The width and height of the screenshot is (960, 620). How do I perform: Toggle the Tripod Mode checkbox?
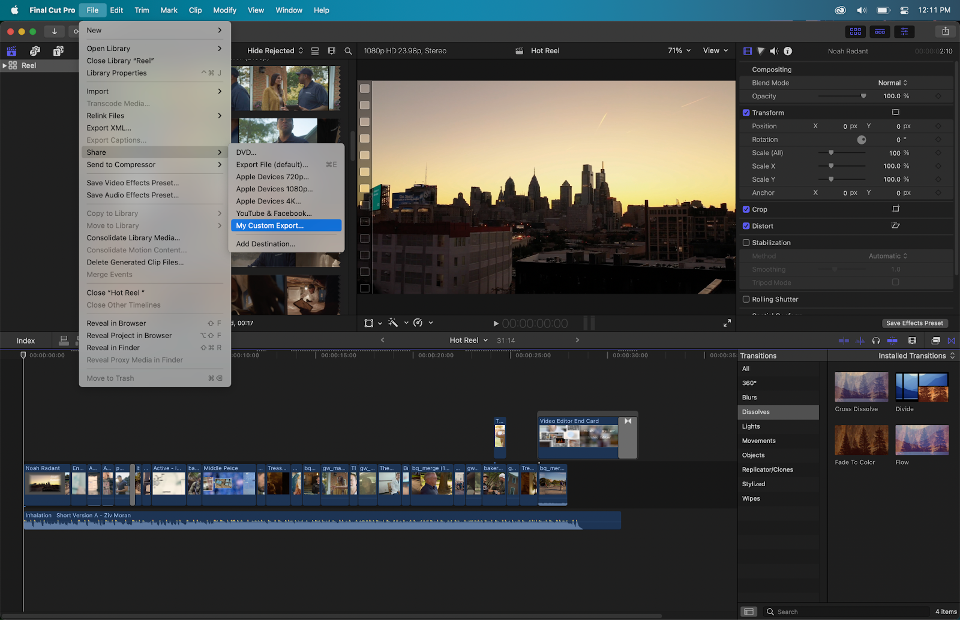pos(896,282)
